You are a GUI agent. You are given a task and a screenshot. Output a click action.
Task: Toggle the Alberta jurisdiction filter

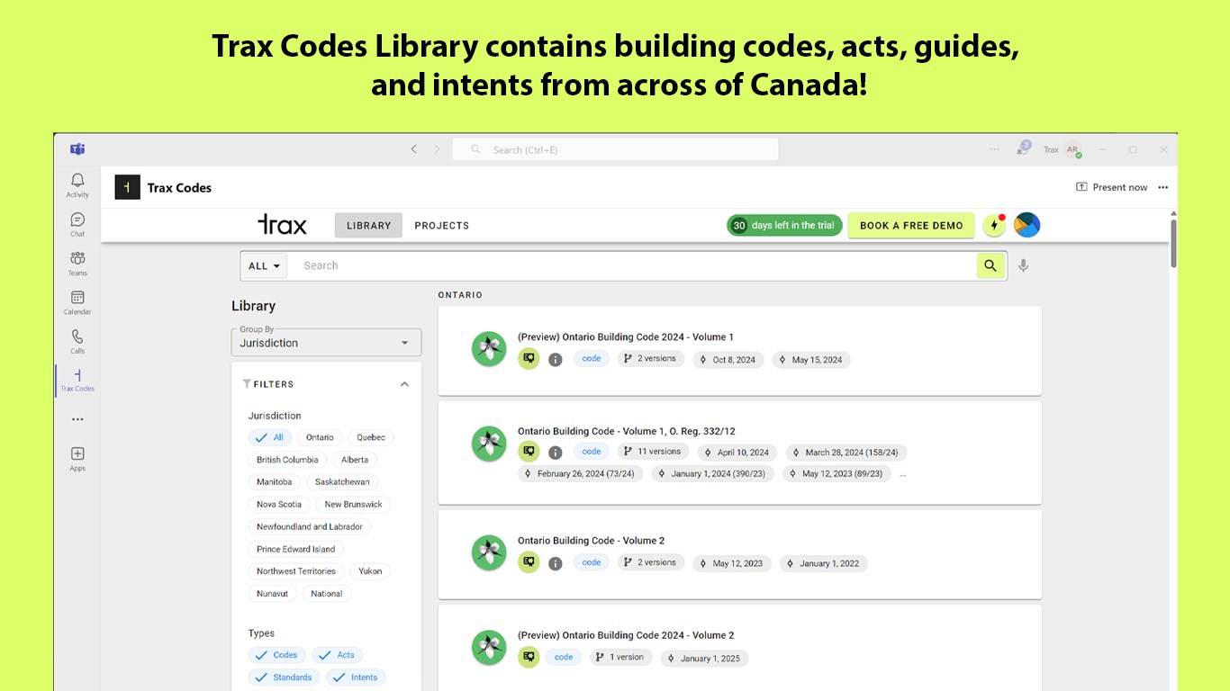[355, 460]
